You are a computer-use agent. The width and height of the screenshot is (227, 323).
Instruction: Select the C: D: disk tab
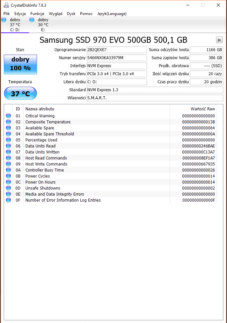(15, 25)
